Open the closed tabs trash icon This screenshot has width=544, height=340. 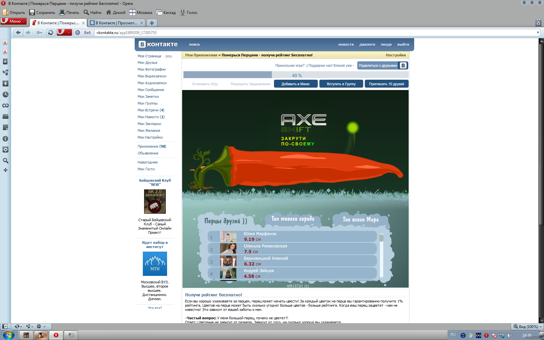tap(538, 23)
